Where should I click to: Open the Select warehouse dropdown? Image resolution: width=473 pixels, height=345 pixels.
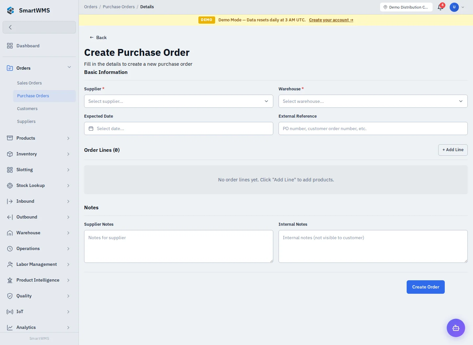click(373, 101)
